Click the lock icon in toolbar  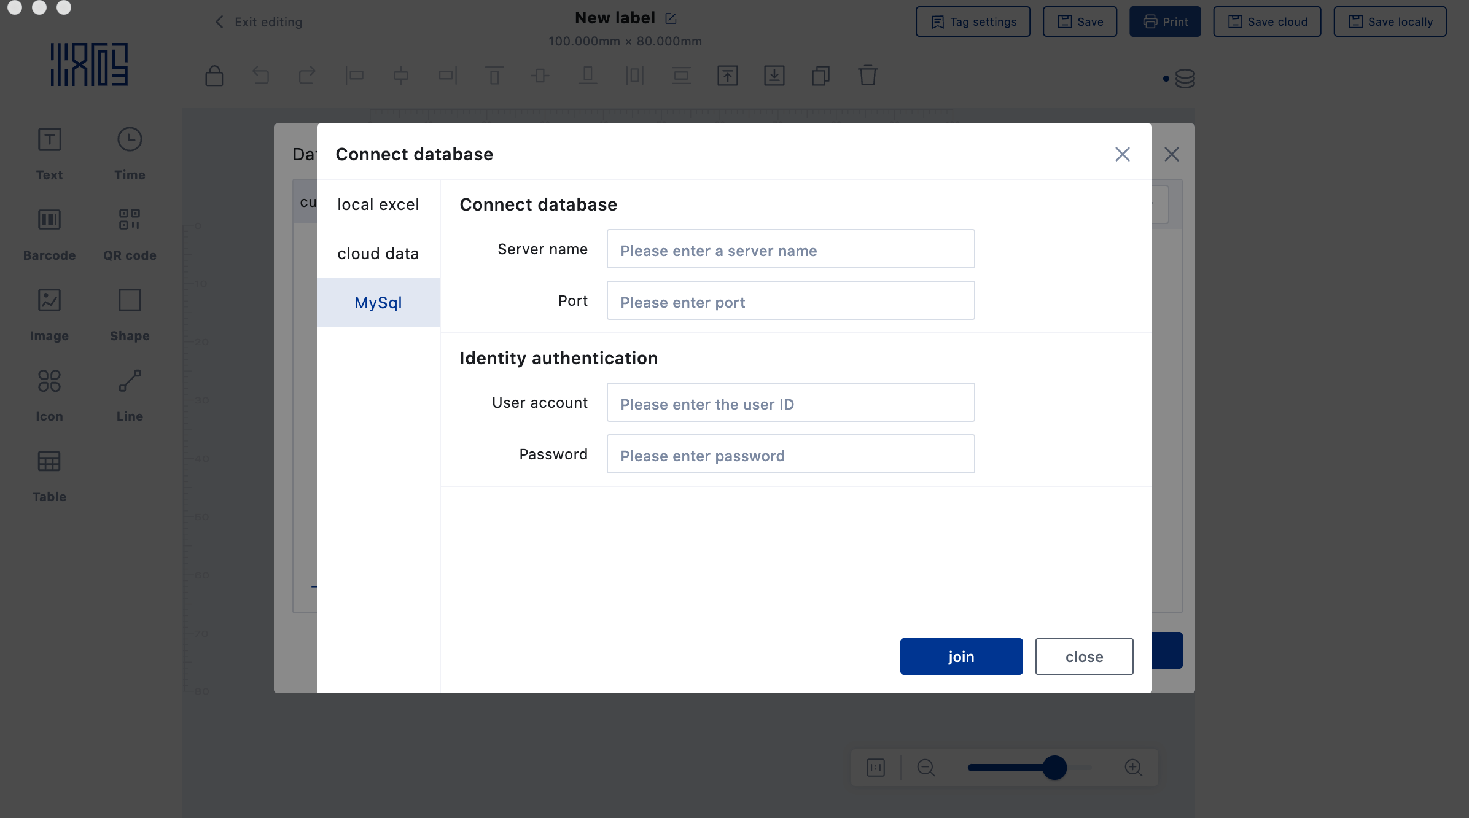coord(214,76)
